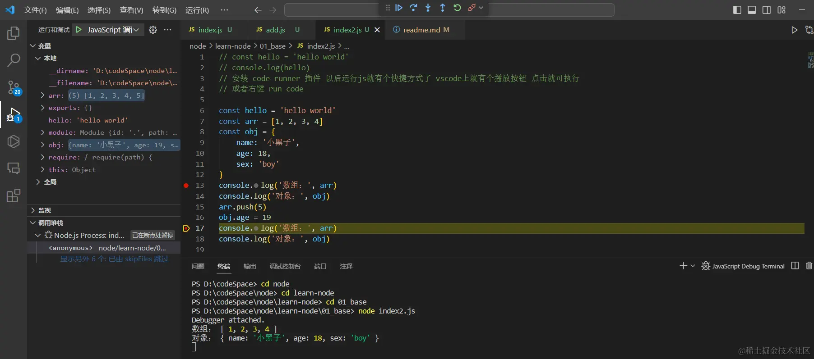Open the Extensions view in activity bar

pyautogui.click(x=14, y=195)
